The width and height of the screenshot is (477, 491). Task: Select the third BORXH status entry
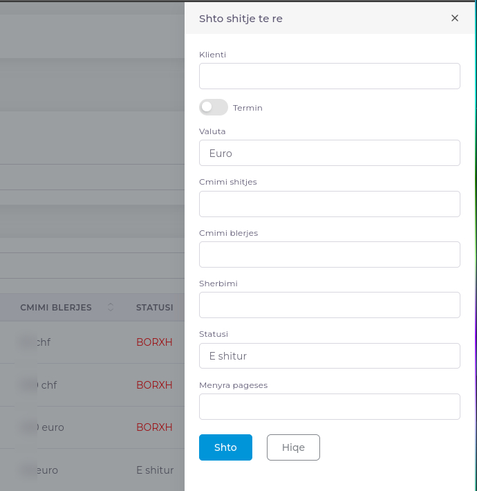(x=154, y=427)
